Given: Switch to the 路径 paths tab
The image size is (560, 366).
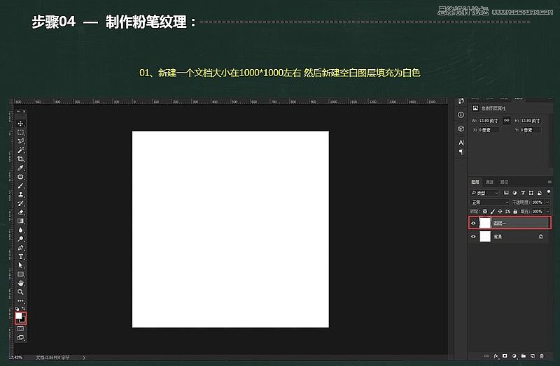Looking at the screenshot, I should point(503,182).
